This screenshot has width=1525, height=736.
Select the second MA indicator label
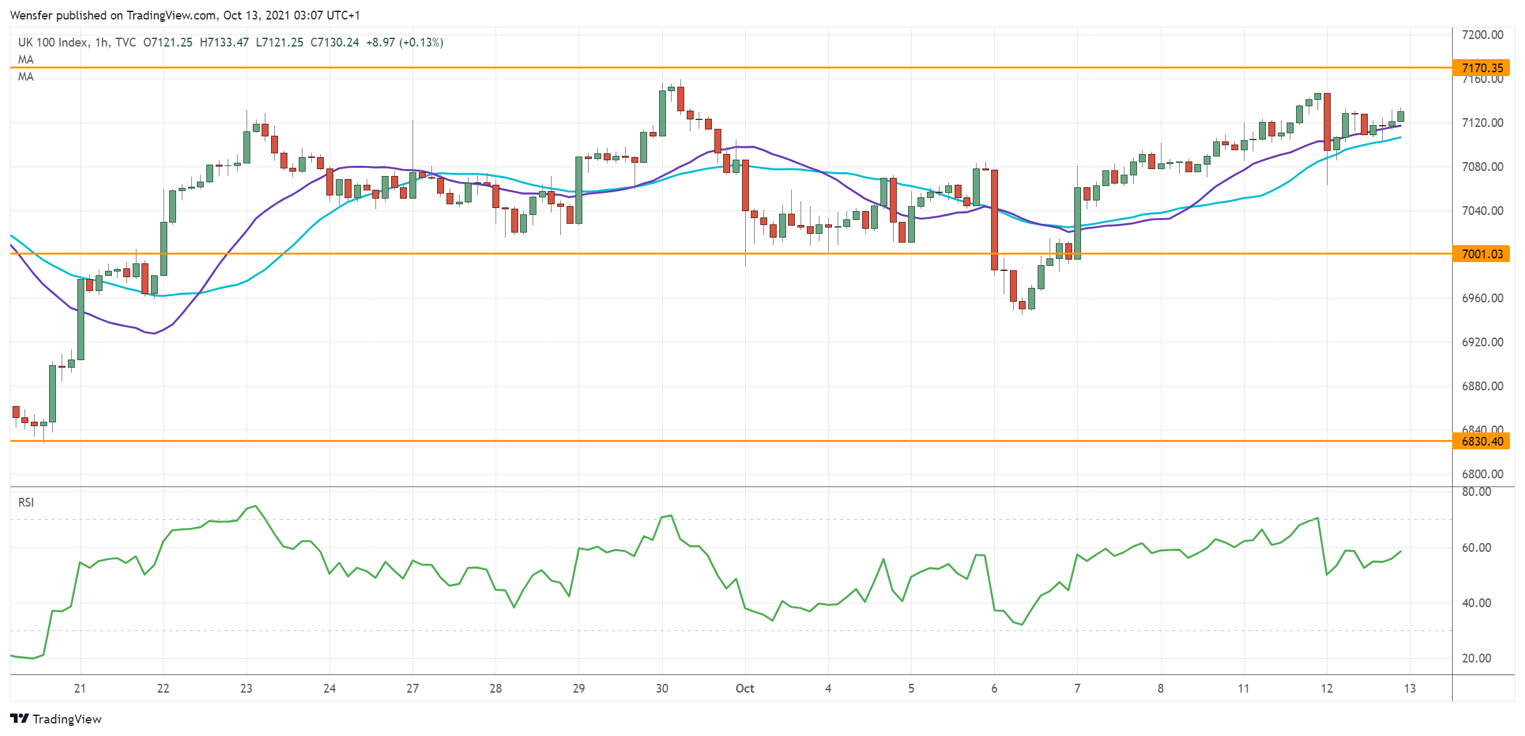tap(26, 76)
